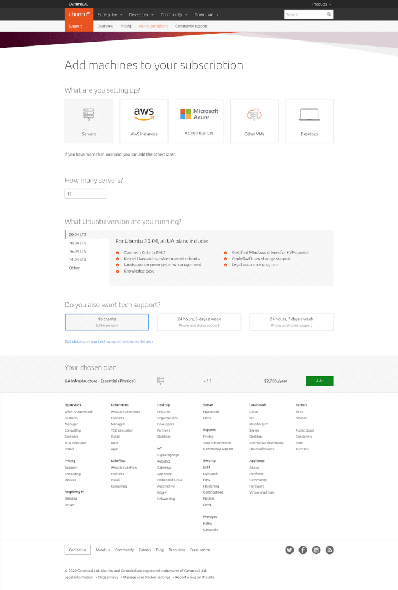Open the Hyperscale server link

tap(211, 412)
